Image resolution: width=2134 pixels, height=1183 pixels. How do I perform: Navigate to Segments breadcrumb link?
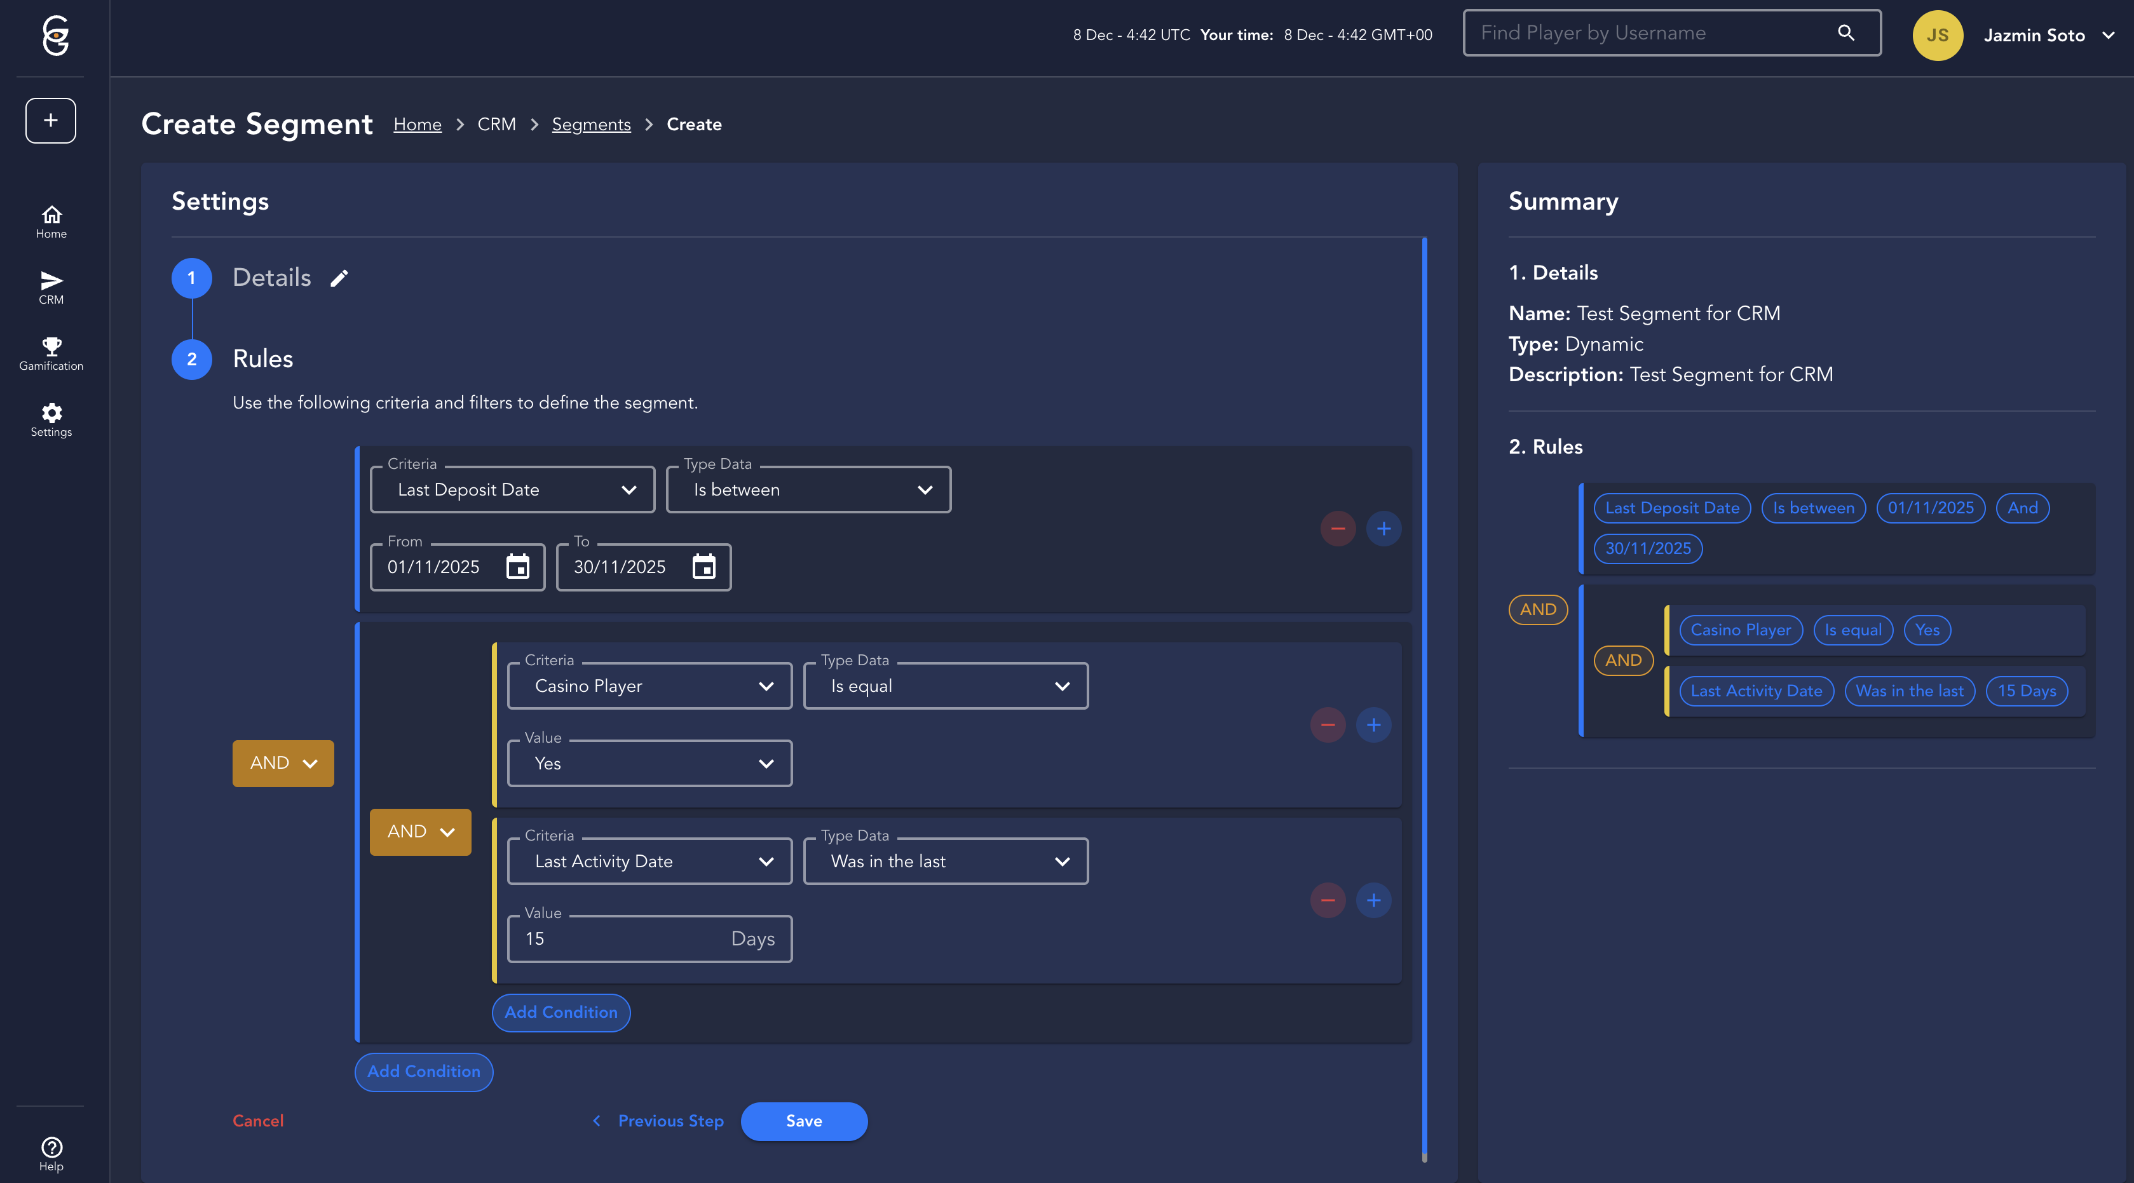pos(590,125)
